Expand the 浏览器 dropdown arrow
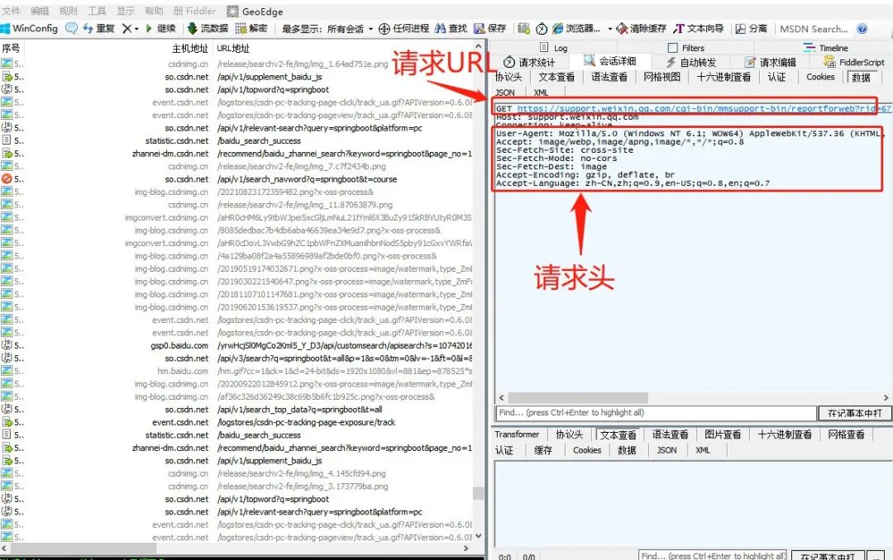The image size is (893, 560). coord(610,28)
